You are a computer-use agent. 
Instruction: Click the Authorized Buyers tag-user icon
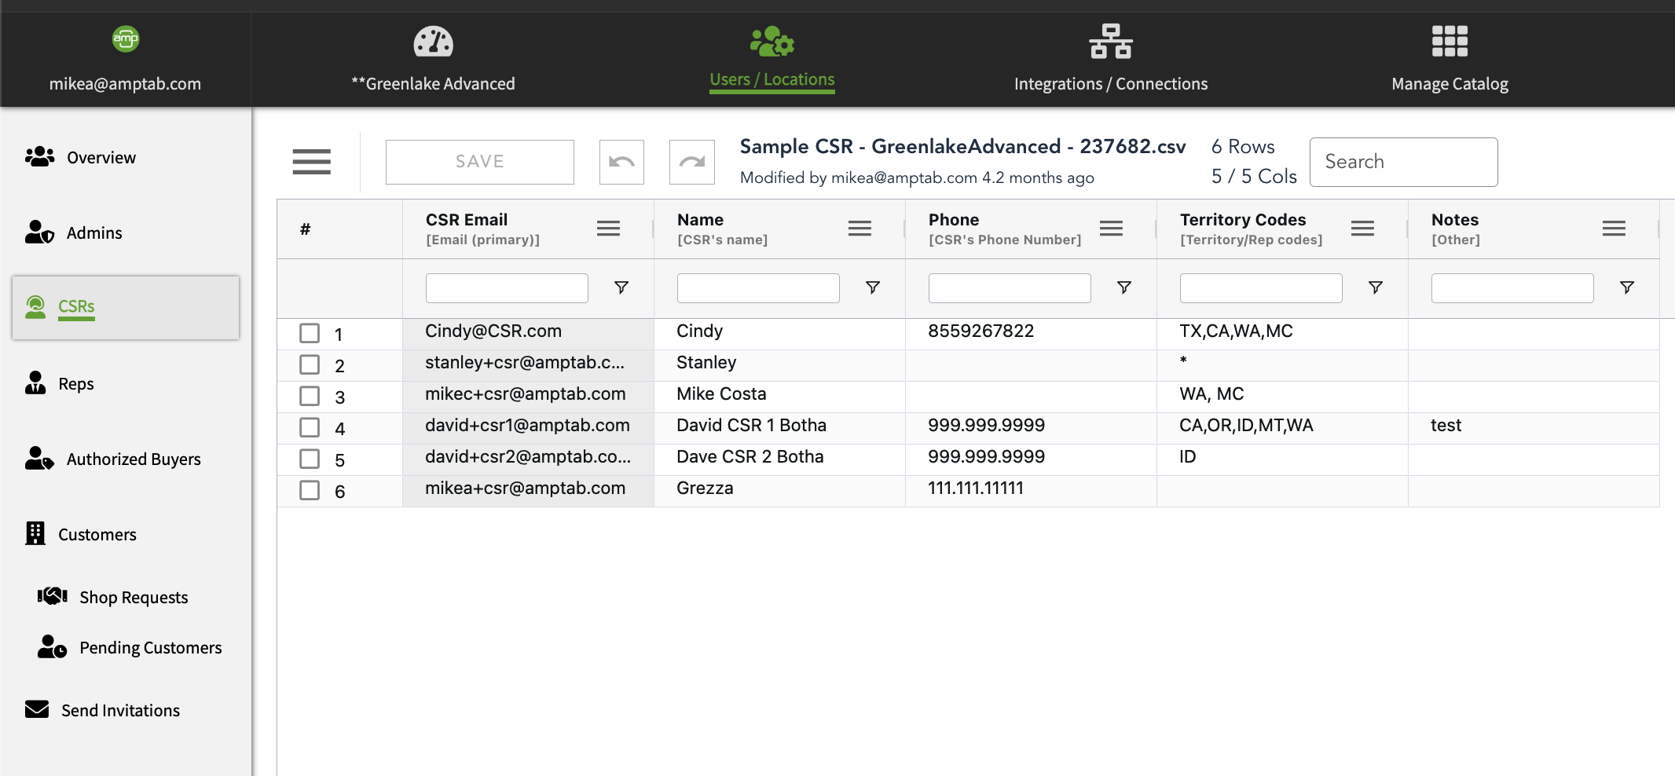tap(39, 459)
